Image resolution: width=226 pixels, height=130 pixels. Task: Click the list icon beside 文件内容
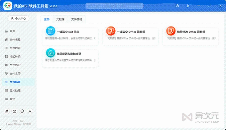pyautogui.click(x=6, y=48)
